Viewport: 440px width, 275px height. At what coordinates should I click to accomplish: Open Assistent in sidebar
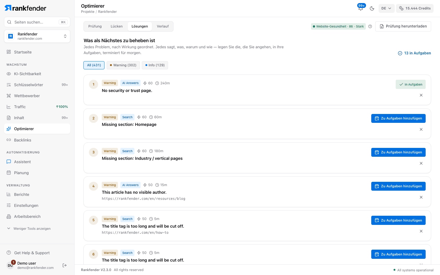(37, 162)
